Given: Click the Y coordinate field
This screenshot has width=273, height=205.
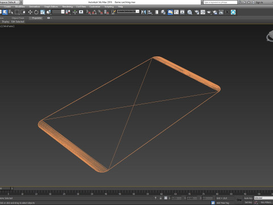Looking at the screenshot, I should (192, 198).
